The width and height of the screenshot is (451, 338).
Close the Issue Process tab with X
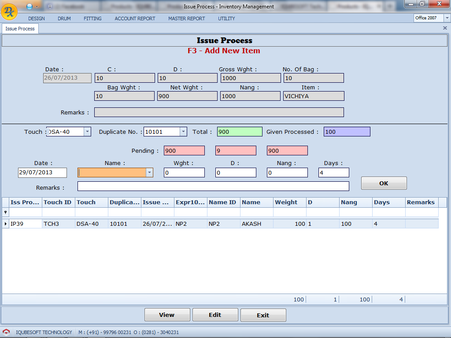(x=444, y=28)
